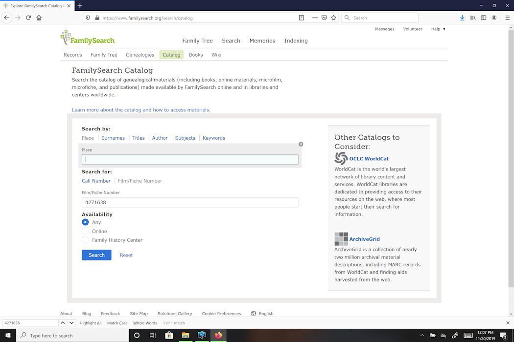This screenshot has height=342, width=514.
Task: Expand the Help dropdown menu
Action: point(438,29)
